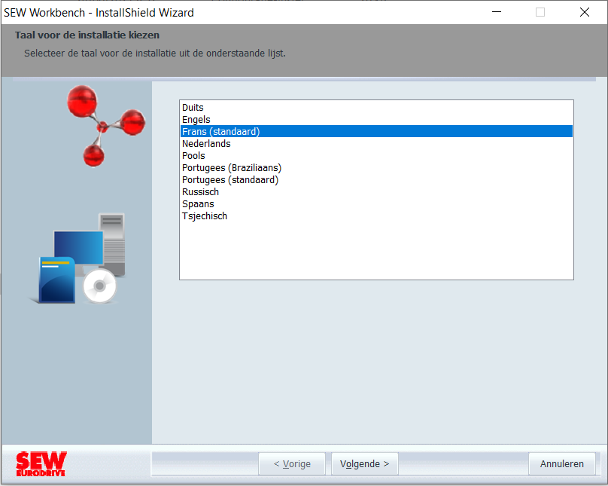Select Duits from the language list
This screenshot has width=608, height=486.
376,108
